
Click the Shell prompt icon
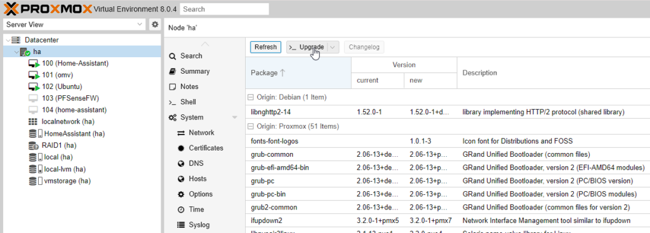173,102
